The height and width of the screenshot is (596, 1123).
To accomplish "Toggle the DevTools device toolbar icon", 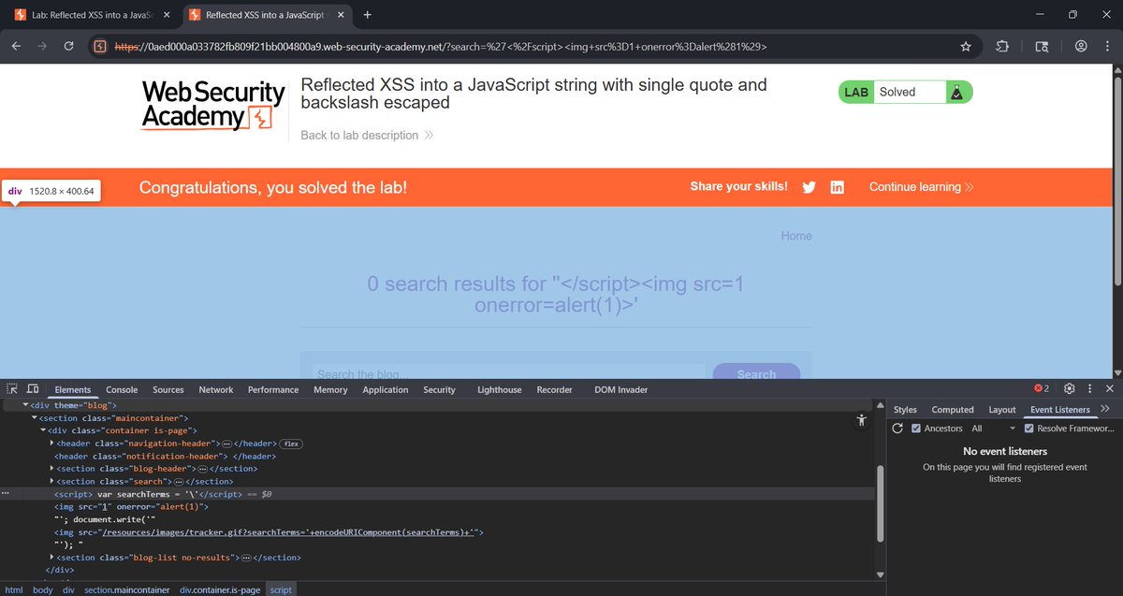I will (33, 389).
